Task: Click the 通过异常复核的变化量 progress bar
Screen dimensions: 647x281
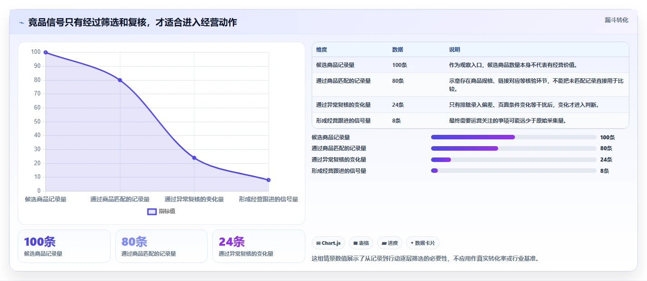Action: [x=514, y=160]
